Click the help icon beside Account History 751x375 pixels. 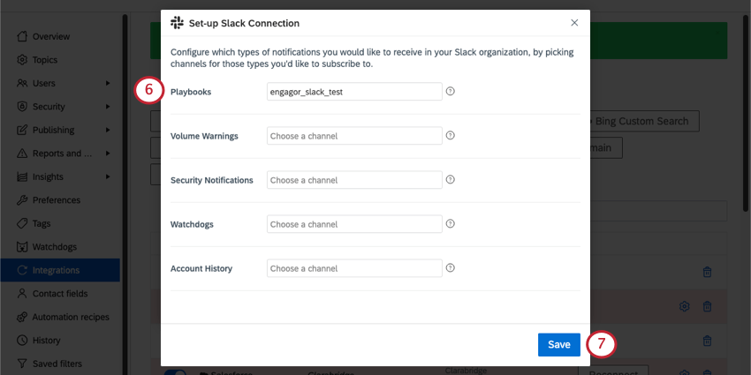pos(451,268)
